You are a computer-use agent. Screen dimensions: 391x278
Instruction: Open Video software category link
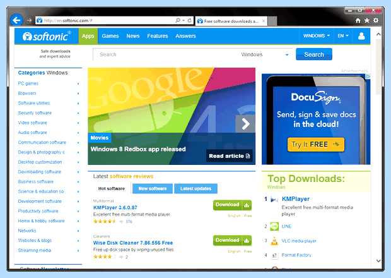32,123
